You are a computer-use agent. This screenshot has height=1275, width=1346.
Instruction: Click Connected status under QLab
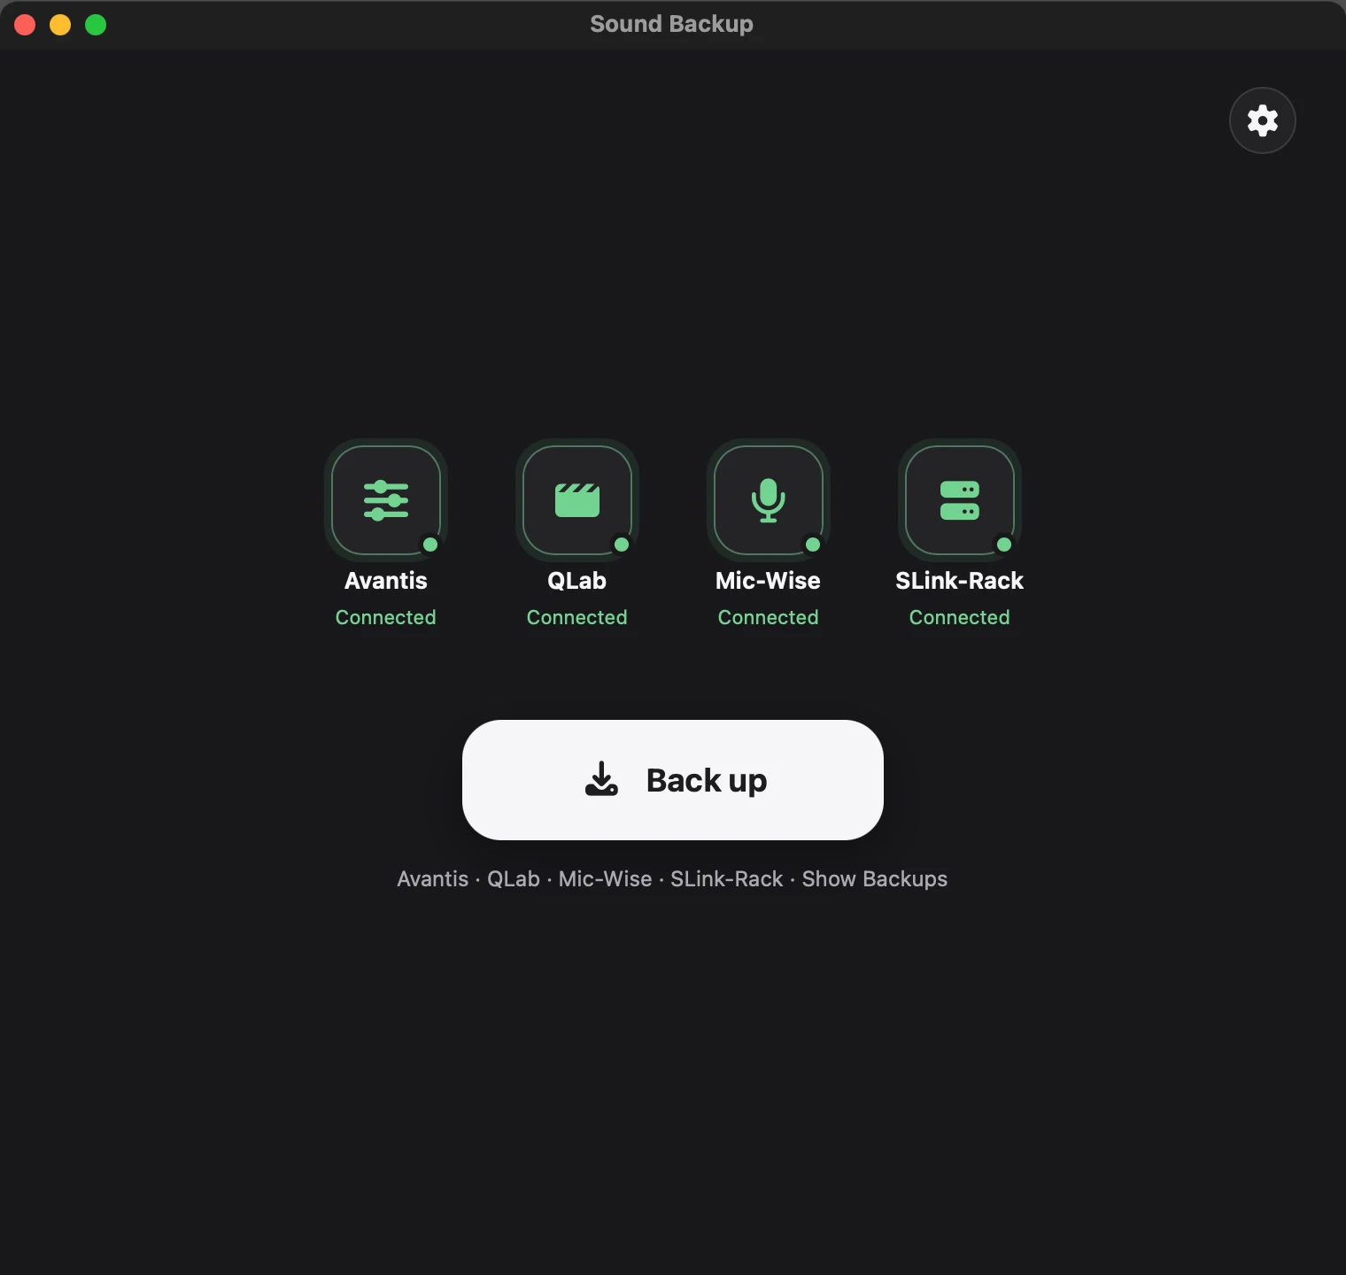click(x=577, y=617)
